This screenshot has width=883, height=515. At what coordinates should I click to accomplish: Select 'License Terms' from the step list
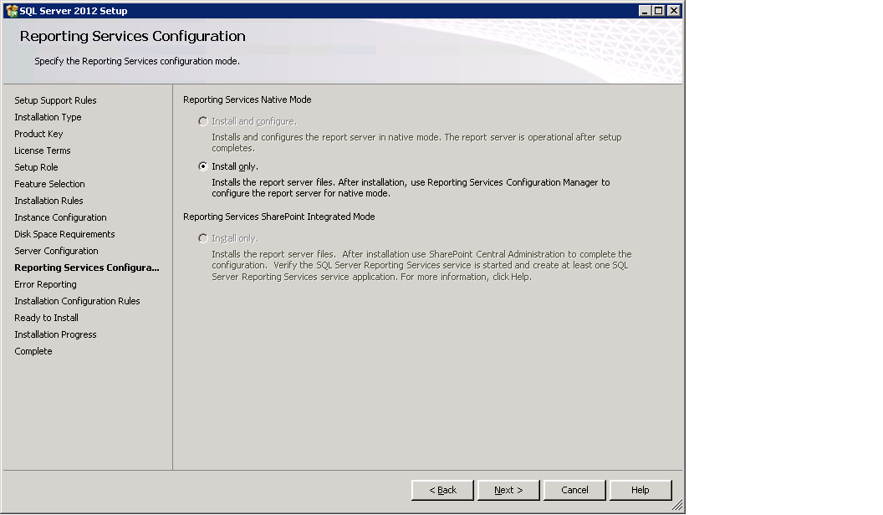(42, 150)
